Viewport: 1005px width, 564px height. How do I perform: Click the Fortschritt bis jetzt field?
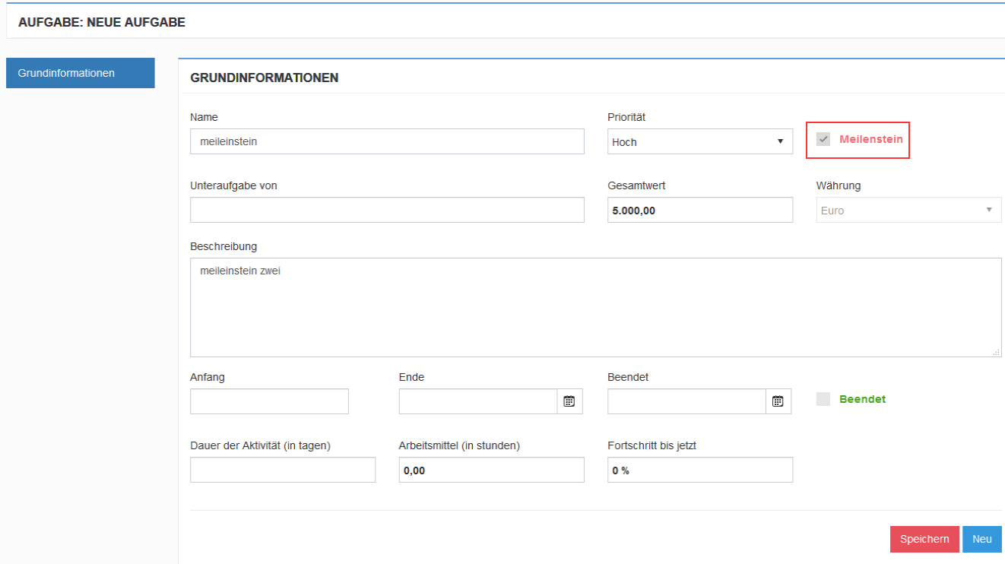[x=700, y=470]
